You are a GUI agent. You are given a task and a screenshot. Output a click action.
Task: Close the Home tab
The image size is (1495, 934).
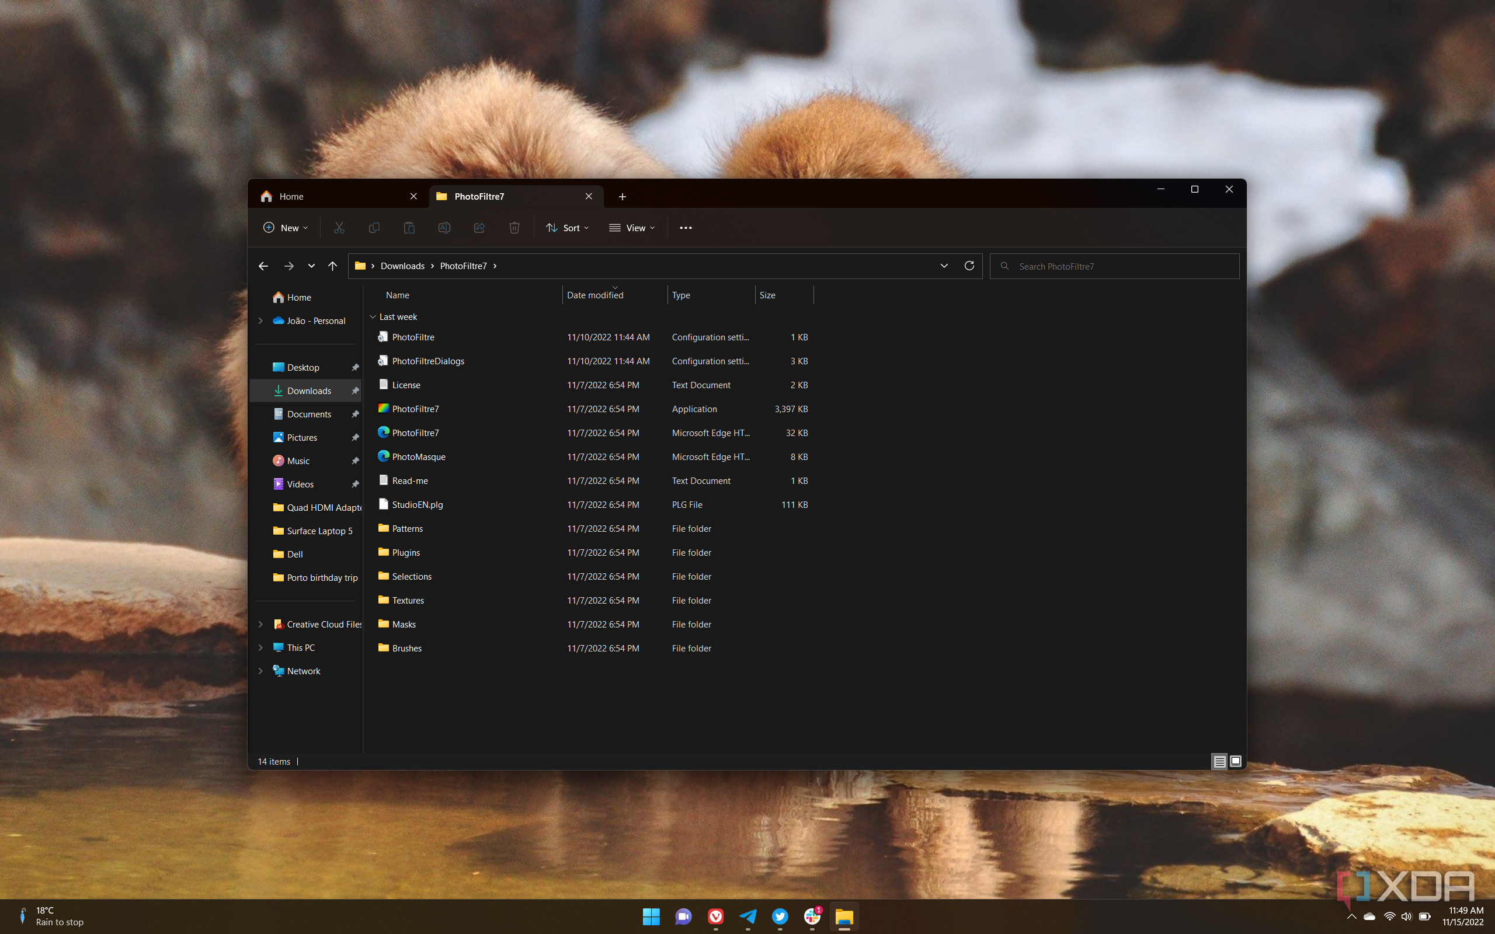[x=413, y=197]
